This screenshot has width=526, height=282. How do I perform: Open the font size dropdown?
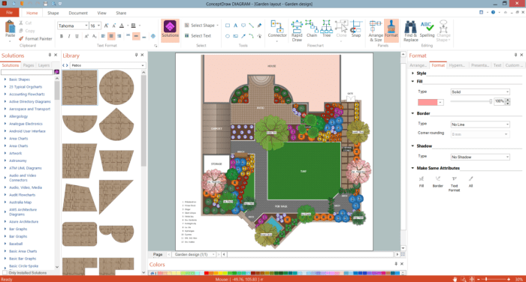(x=98, y=25)
